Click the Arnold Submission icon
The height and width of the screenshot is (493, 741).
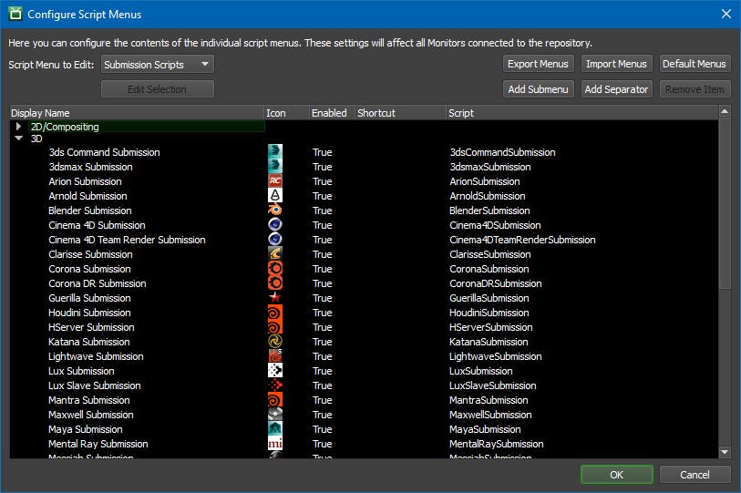click(275, 195)
